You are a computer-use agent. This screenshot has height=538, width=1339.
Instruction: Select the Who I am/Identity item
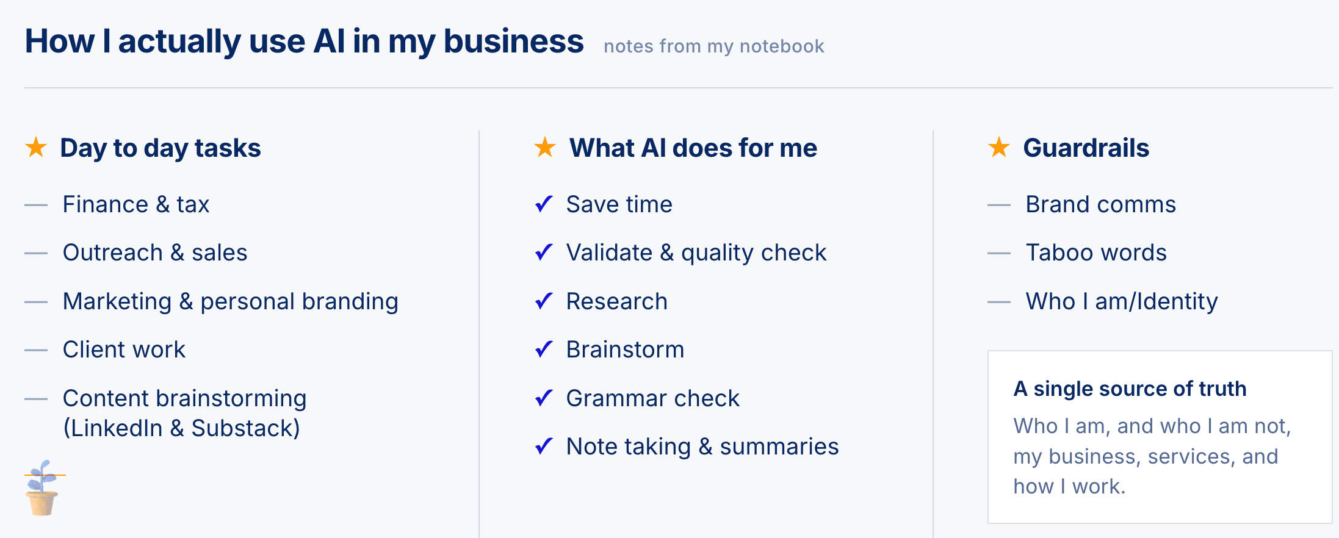[1122, 301]
